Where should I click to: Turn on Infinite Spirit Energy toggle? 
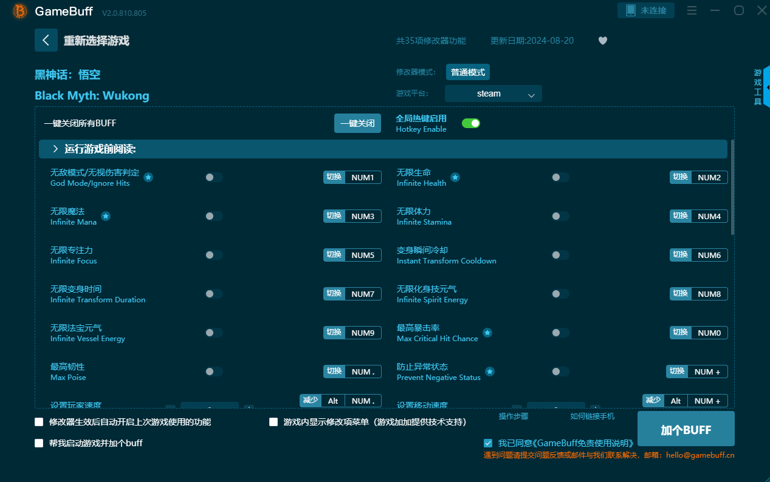coord(560,294)
